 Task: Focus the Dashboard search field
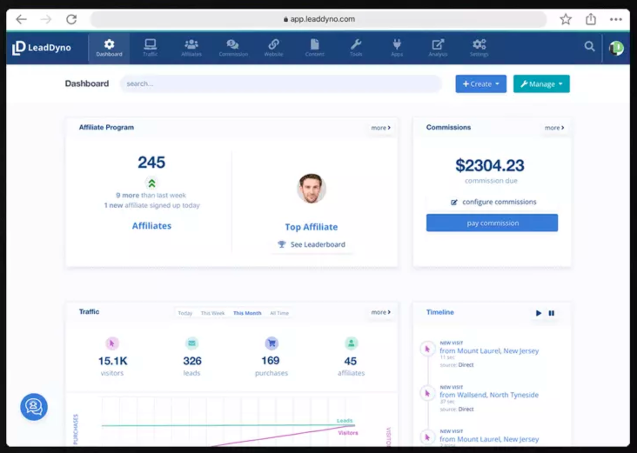[x=281, y=83]
